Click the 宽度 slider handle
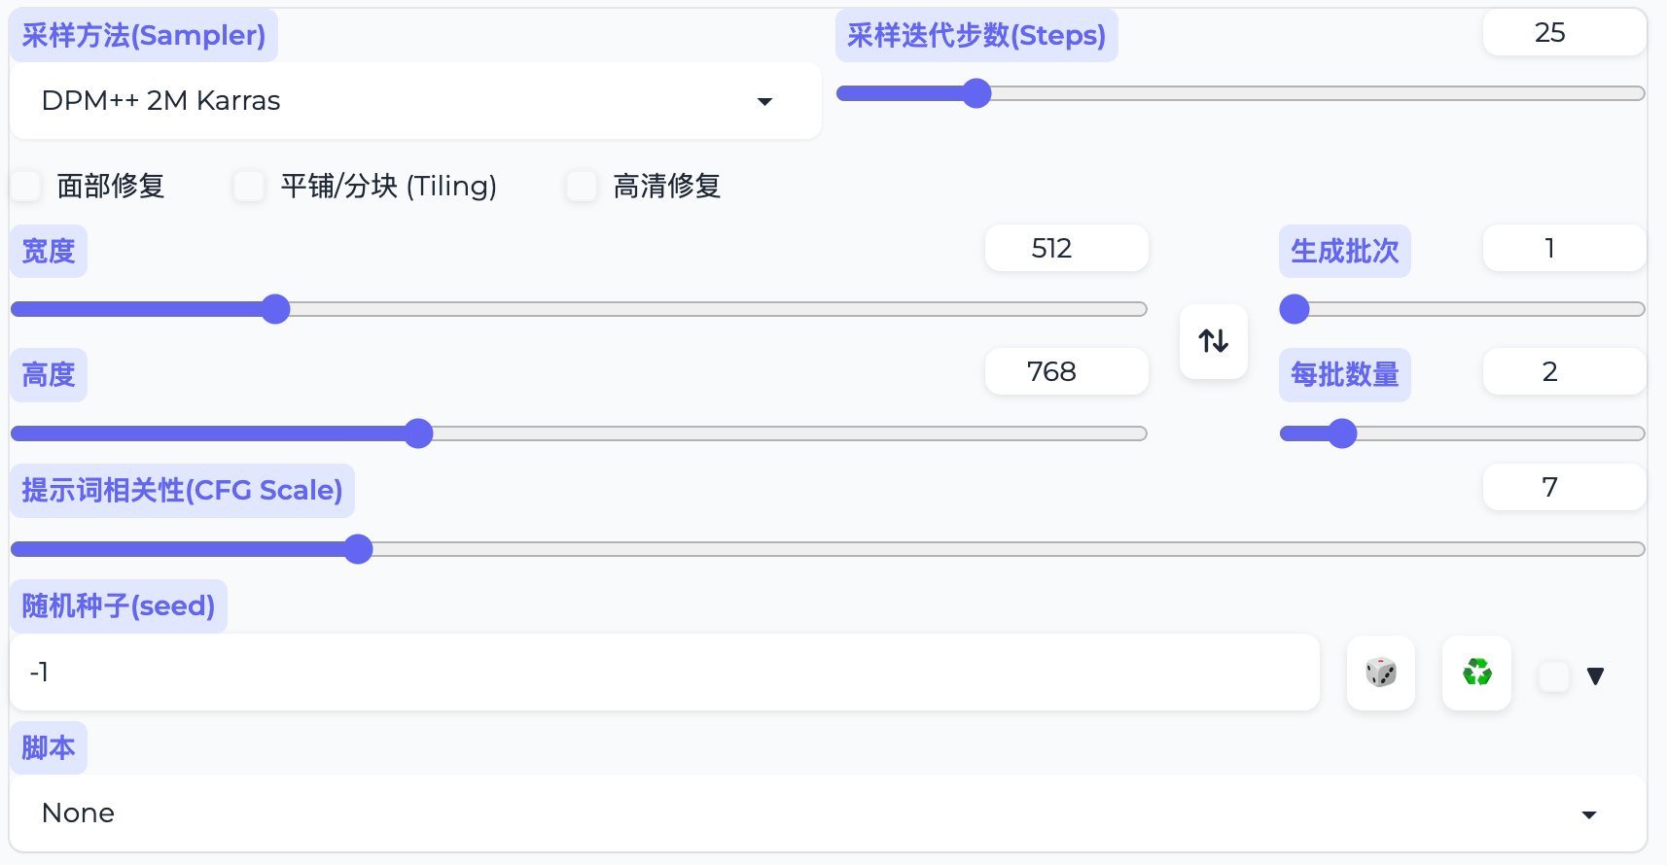1667x865 pixels. click(275, 308)
